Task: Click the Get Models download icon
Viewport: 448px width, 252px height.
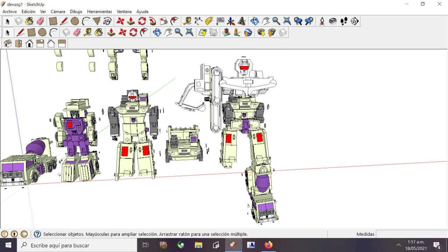Action: click(261, 32)
